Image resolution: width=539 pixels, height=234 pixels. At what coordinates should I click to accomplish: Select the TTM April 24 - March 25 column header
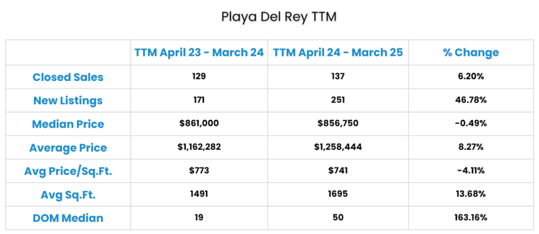pyautogui.click(x=338, y=52)
